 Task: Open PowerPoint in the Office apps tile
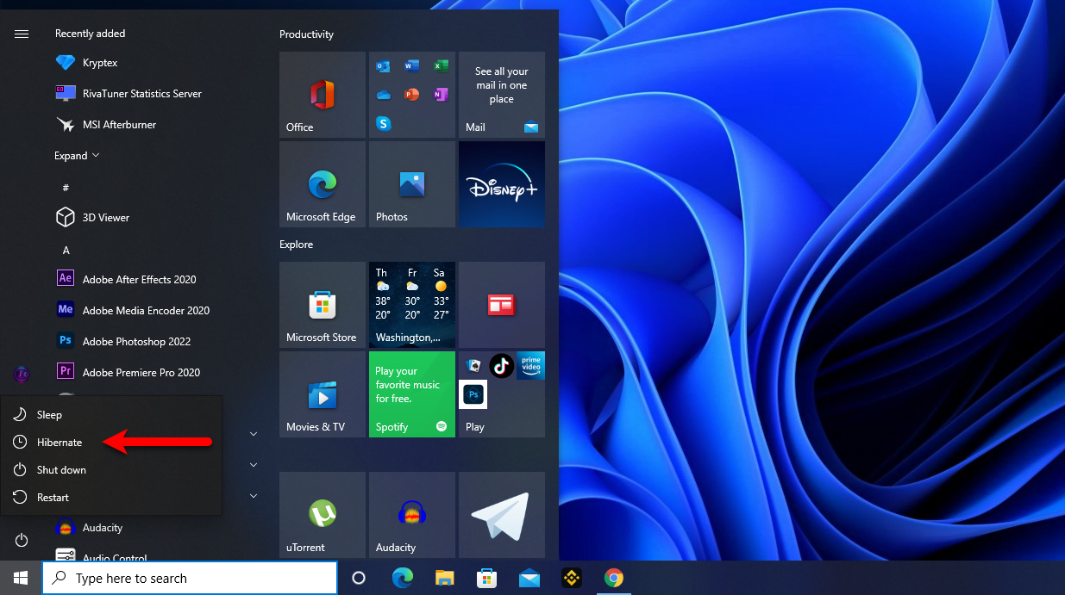[412, 95]
